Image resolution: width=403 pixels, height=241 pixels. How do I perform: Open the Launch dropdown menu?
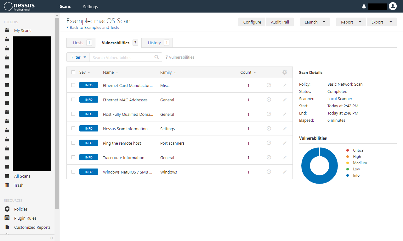[x=315, y=22]
